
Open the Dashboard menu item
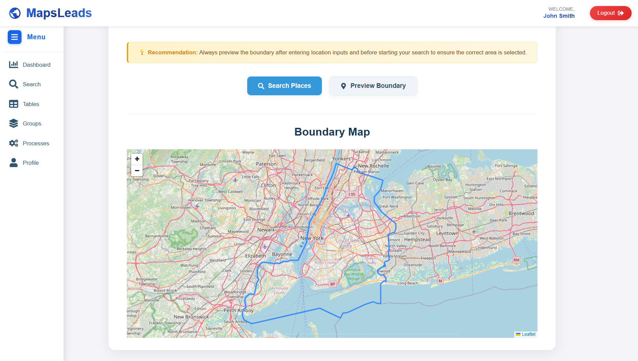pyautogui.click(x=33, y=65)
